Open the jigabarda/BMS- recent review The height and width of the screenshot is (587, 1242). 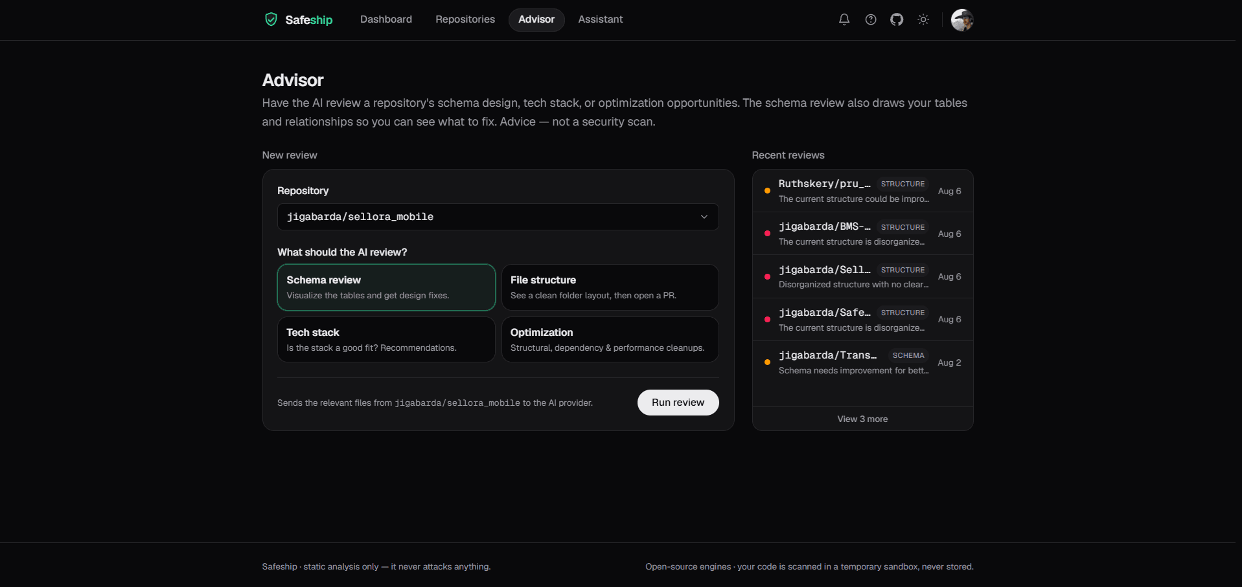click(x=862, y=234)
